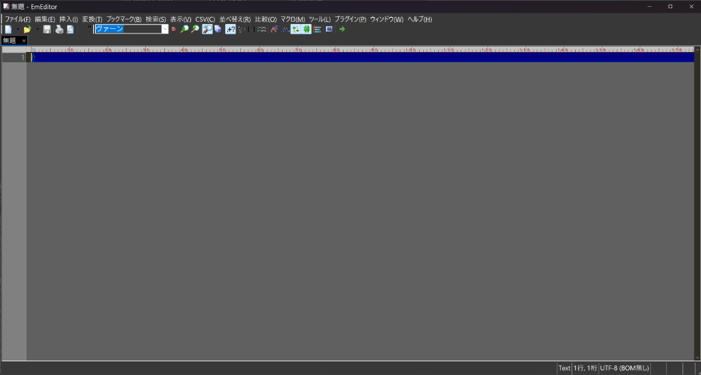Click the Find Previous magnifier icon

click(184, 29)
